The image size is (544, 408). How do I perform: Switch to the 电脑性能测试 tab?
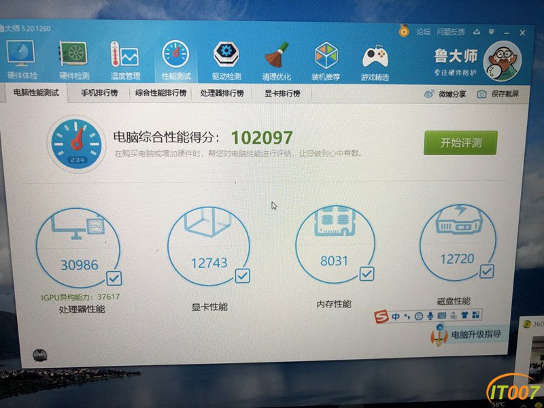36,92
